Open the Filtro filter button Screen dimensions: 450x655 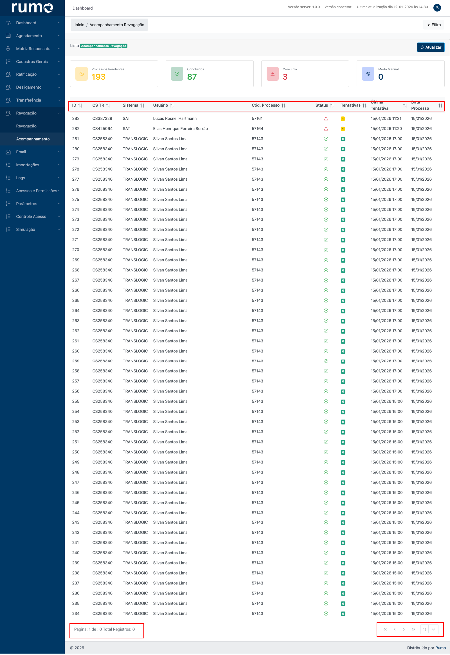434,25
